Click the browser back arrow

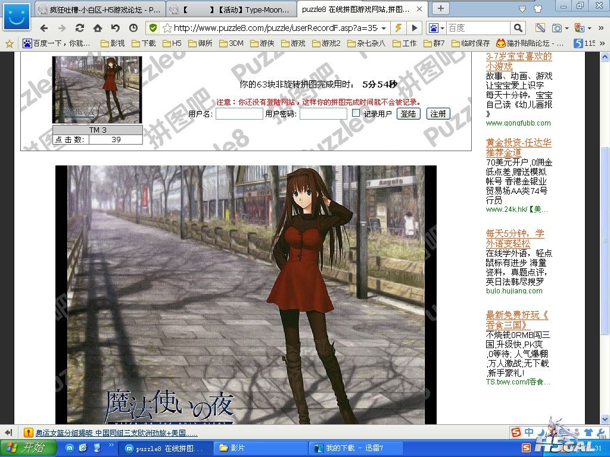(x=44, y=28)
